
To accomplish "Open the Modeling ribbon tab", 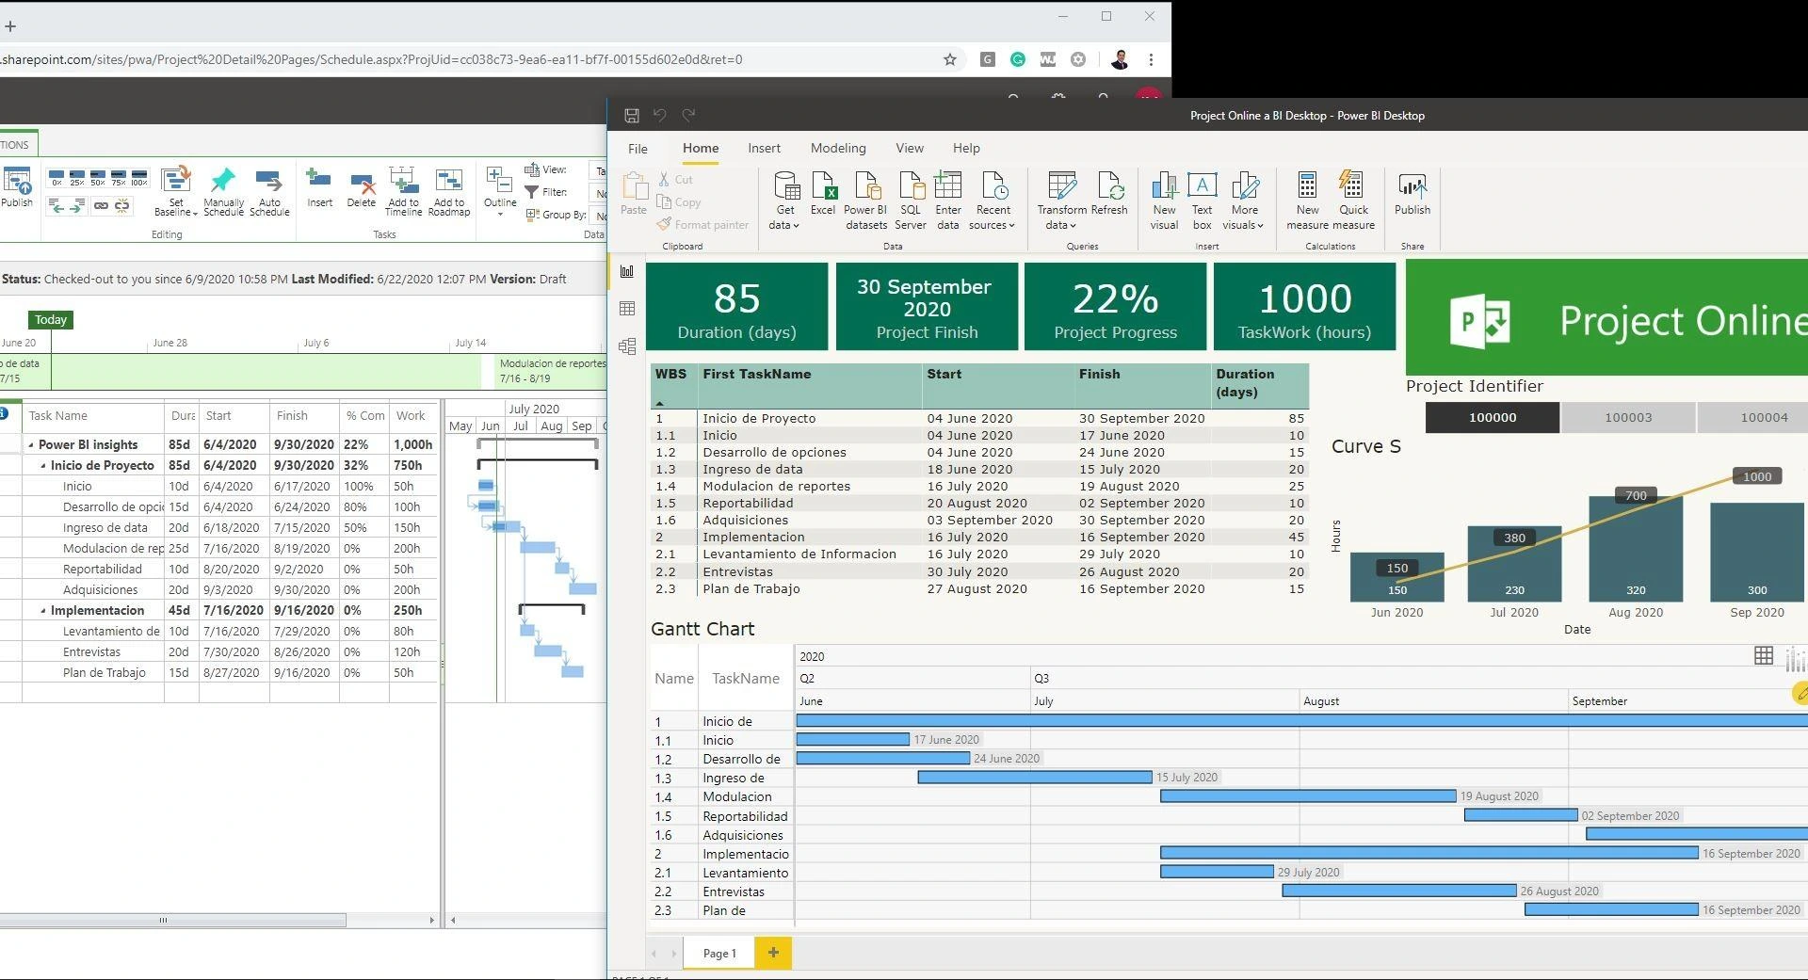I will tap(837, 148).
